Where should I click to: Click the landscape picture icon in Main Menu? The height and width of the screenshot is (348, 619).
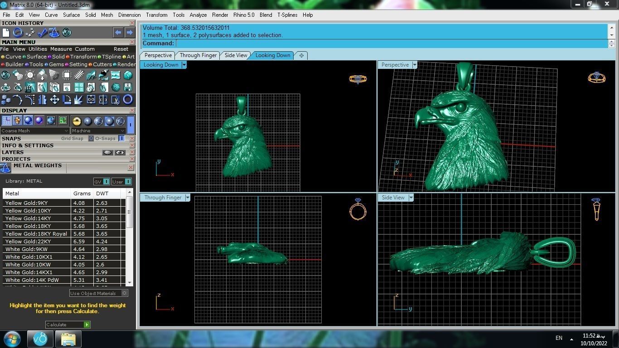pyautogui.click(x=116, y=75)
